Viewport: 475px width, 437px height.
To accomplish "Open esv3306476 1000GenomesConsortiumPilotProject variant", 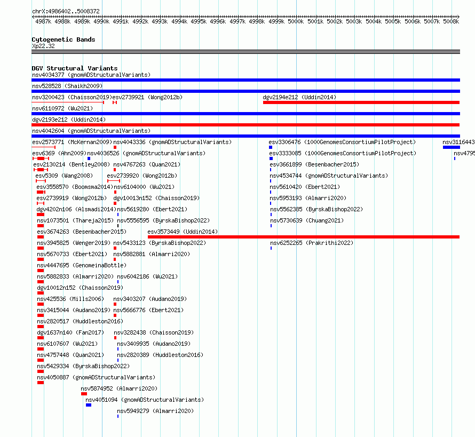I will [342, 142].
